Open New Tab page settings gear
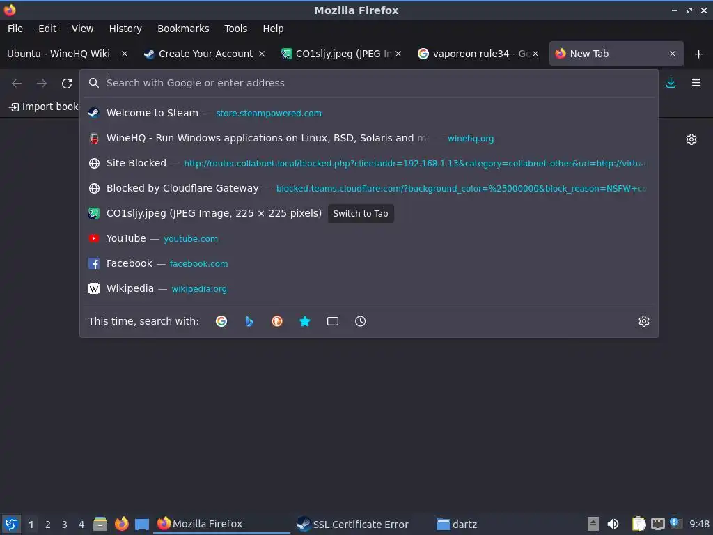Viewport: 713px width, 535px height. pyautogui.click(x=691, y=139)
